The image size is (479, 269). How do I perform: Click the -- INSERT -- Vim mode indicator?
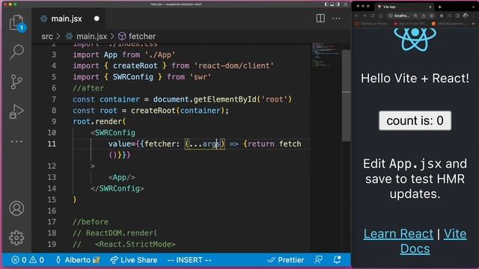click(x=189, y=260)
